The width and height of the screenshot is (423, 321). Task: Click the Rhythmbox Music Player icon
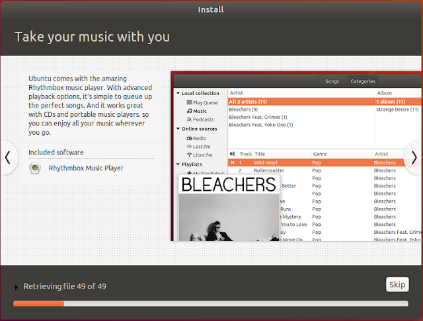[35, 168]
